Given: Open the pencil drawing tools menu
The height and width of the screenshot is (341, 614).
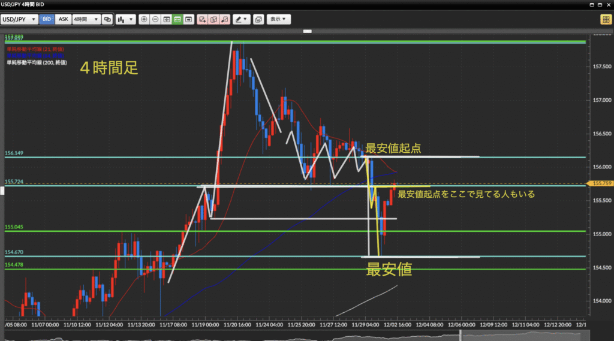Looking at the screenshot, I should [242, 19].
